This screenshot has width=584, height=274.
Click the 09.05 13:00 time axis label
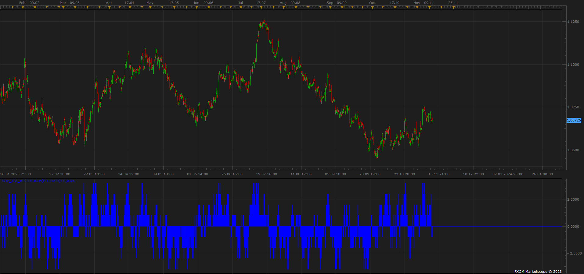(x=163, y=174)
